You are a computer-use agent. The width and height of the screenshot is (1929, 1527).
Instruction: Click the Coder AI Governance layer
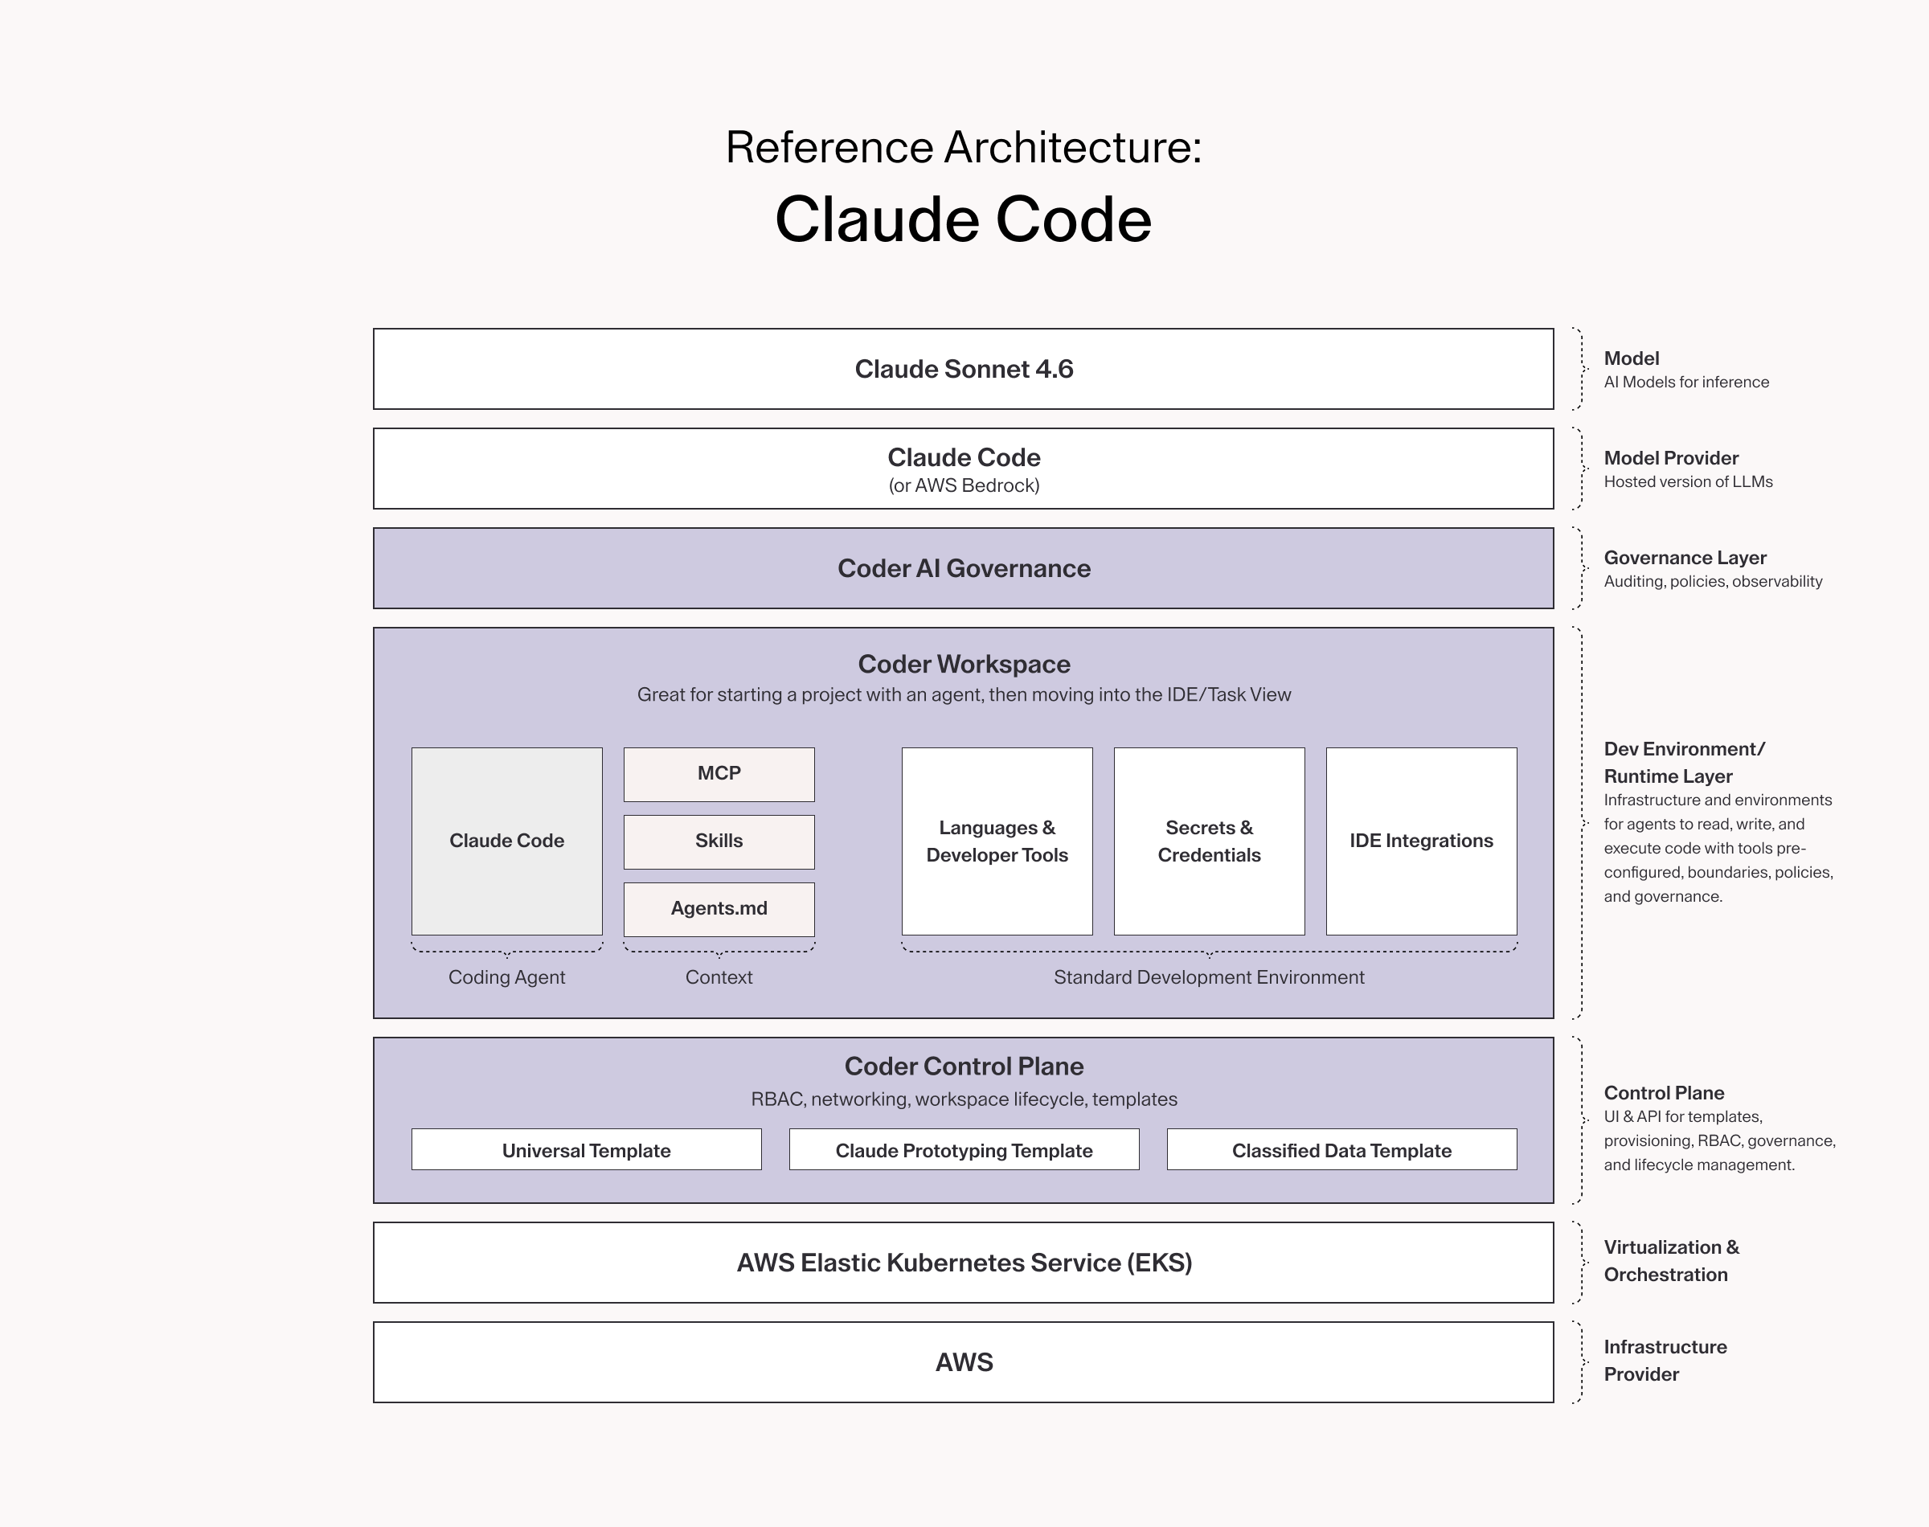964,568
